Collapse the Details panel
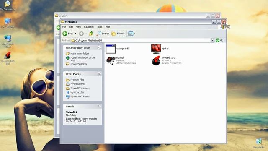Viewport: 268px width, 151px height. 99,106
